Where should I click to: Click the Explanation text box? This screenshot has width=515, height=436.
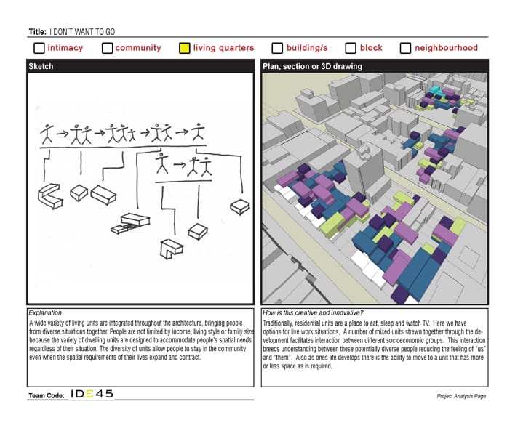[x=140, y=347]
